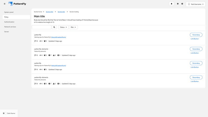Expand the Status filter dropdown
Viewport: 208px width, 117px height.
coord(63,27)
